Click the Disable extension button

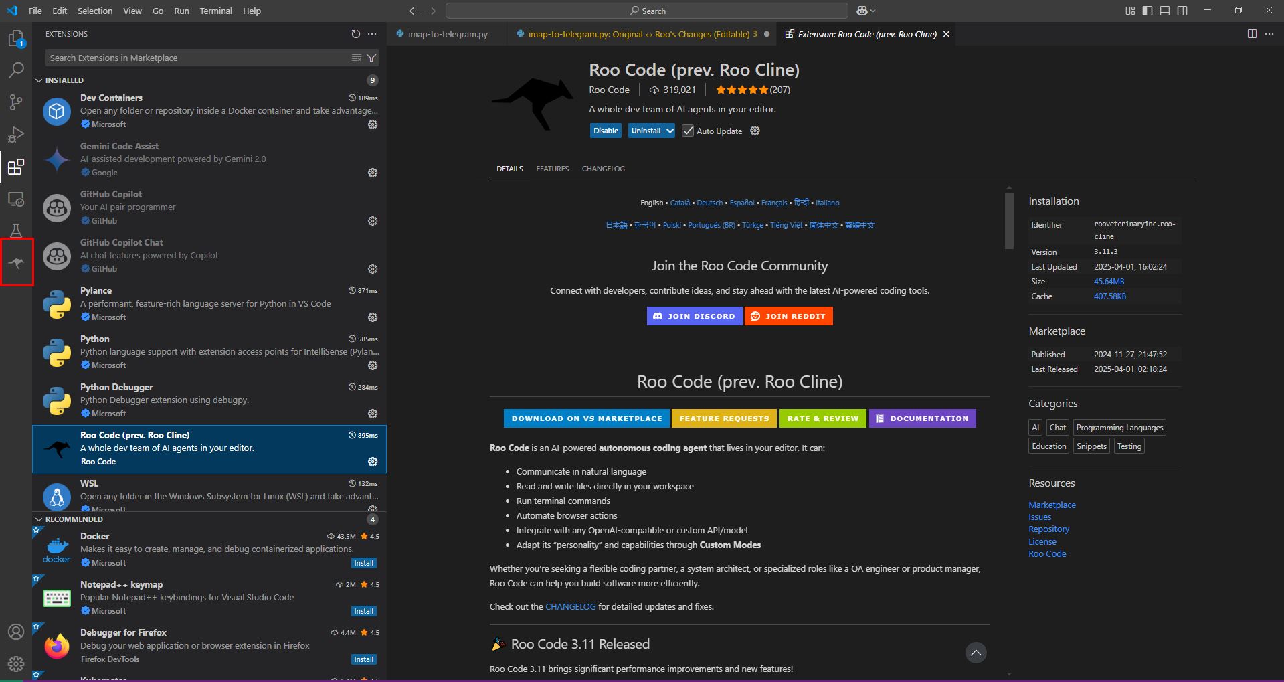point(606,131)
